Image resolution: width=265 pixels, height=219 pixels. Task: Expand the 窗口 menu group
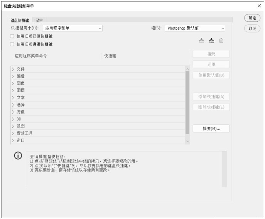point(13,141)
